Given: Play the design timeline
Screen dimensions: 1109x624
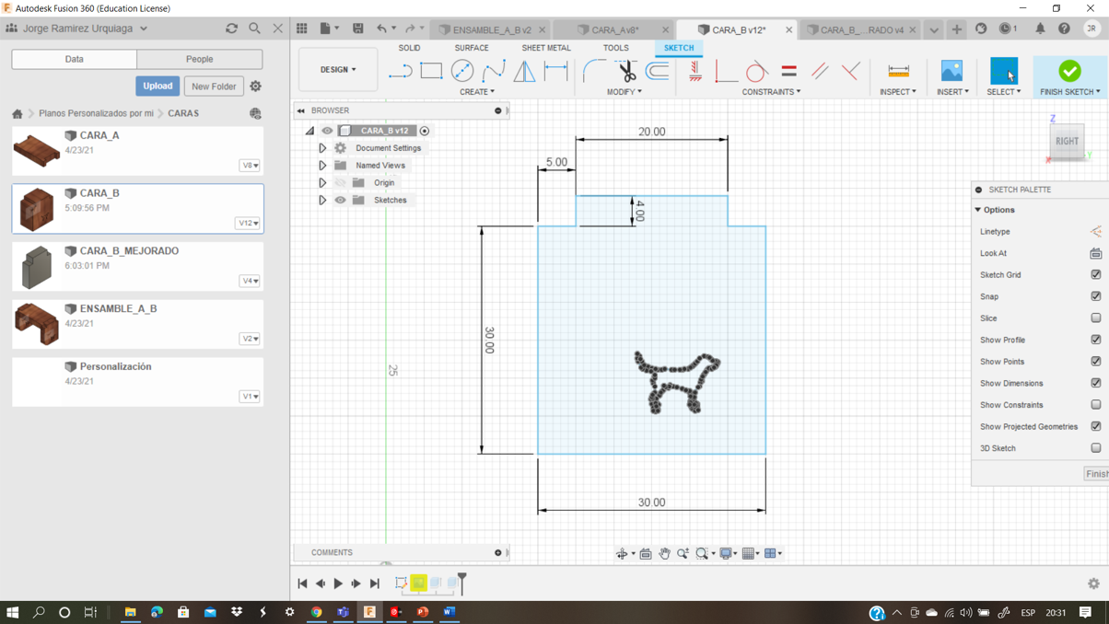Looking at the screenshot, I should pos(338,584).
